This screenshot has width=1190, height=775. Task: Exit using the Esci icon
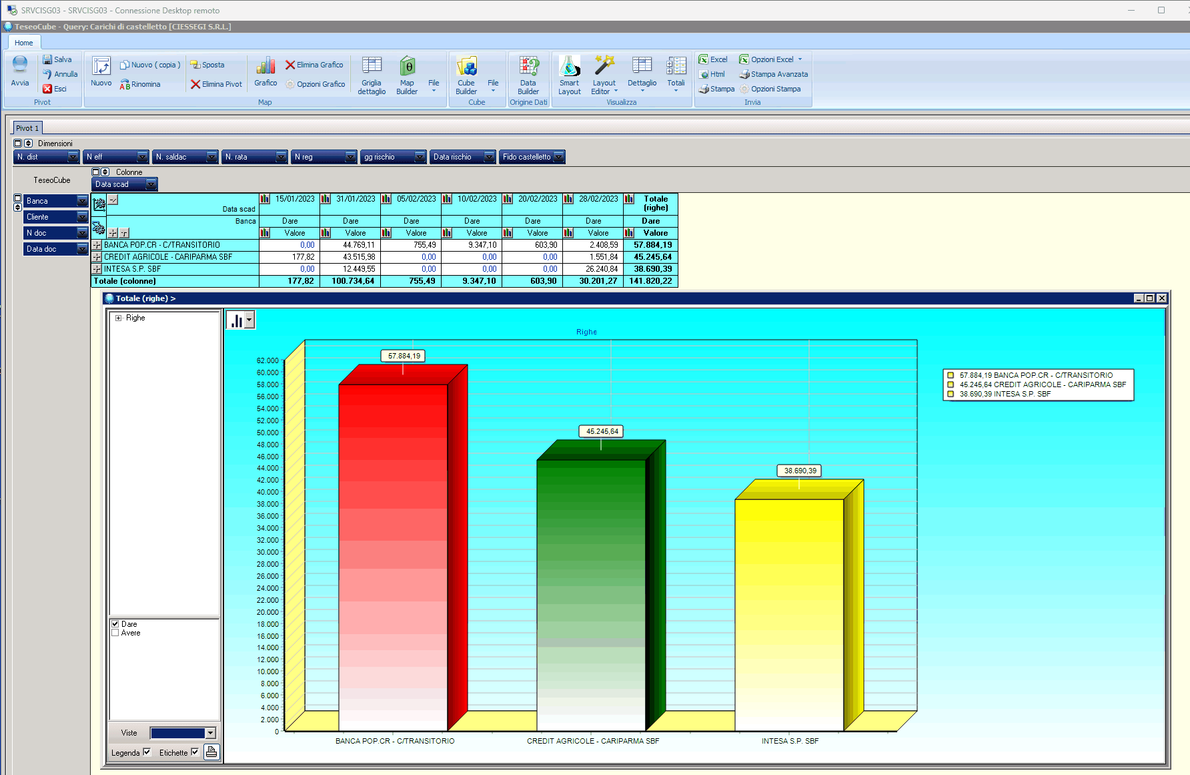click(x=47, y=89)
